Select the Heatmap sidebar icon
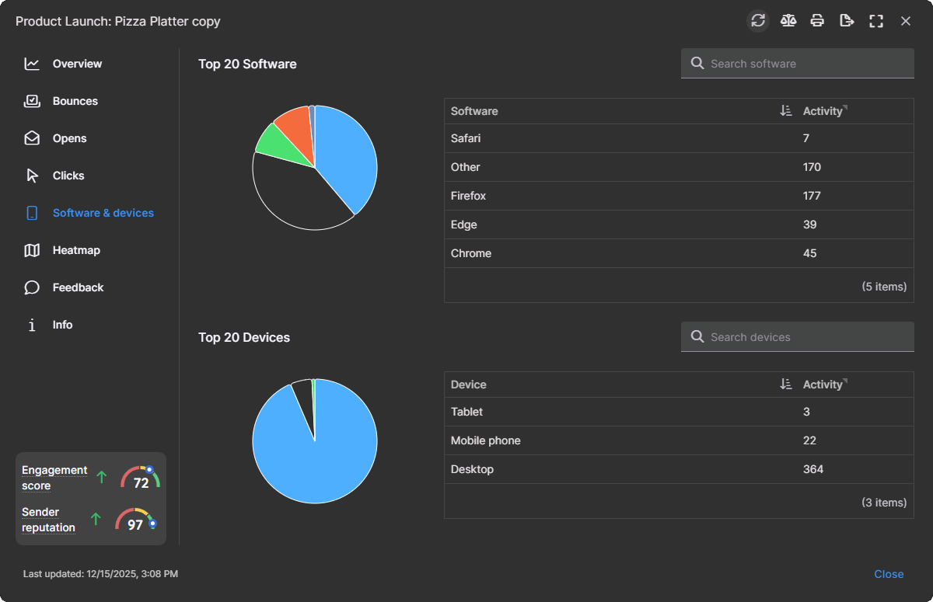This screenshot has height=602, width=933. tap(31, 250)
